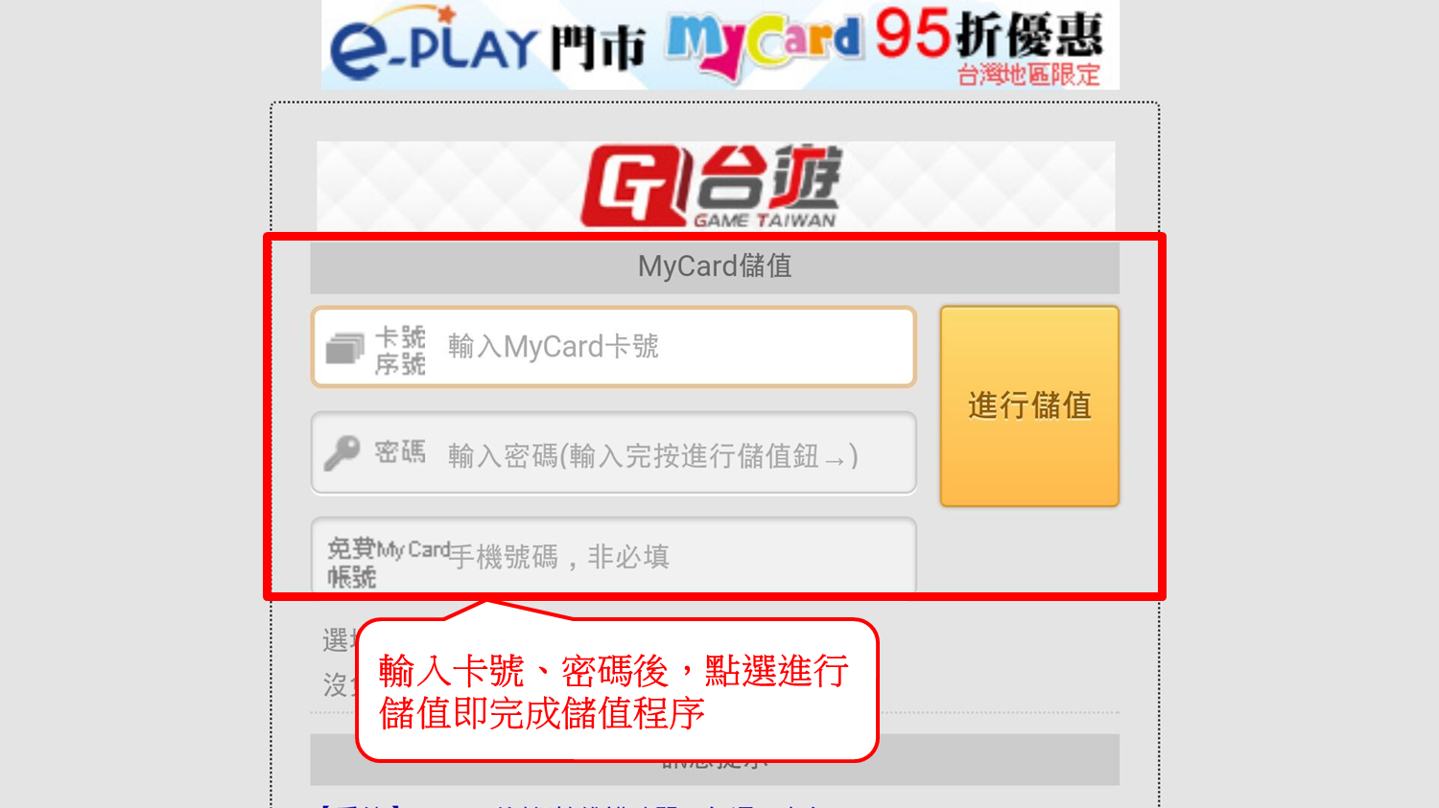Screen dimensions: 1439x808
Task: Click the e-PLAY logo in top banner
Action: tap(433, 44)
